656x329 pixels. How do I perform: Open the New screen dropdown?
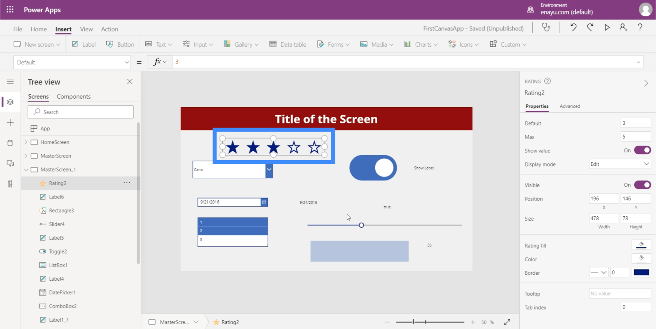(37, 44)
